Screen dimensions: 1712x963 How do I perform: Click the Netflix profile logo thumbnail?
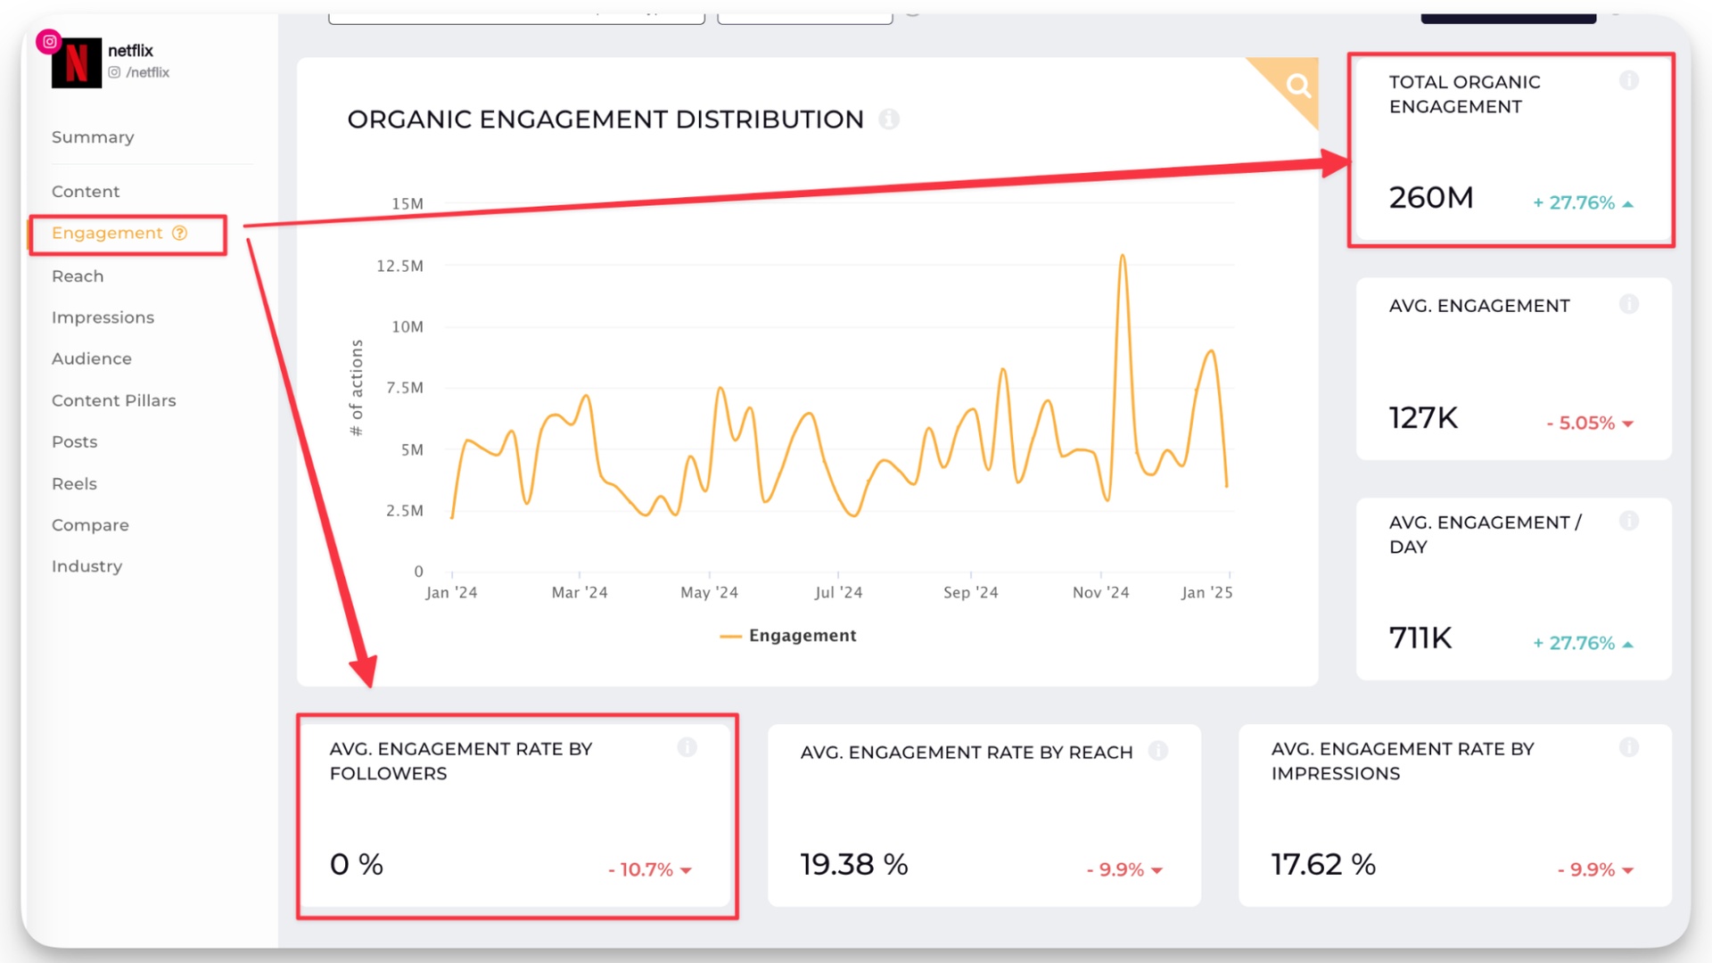coord(77,63)
